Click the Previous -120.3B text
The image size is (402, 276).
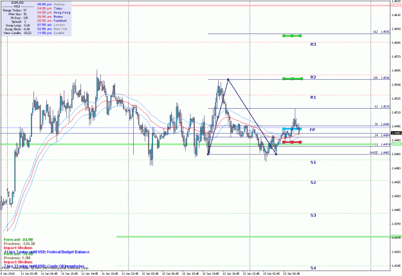click(19, 244)
